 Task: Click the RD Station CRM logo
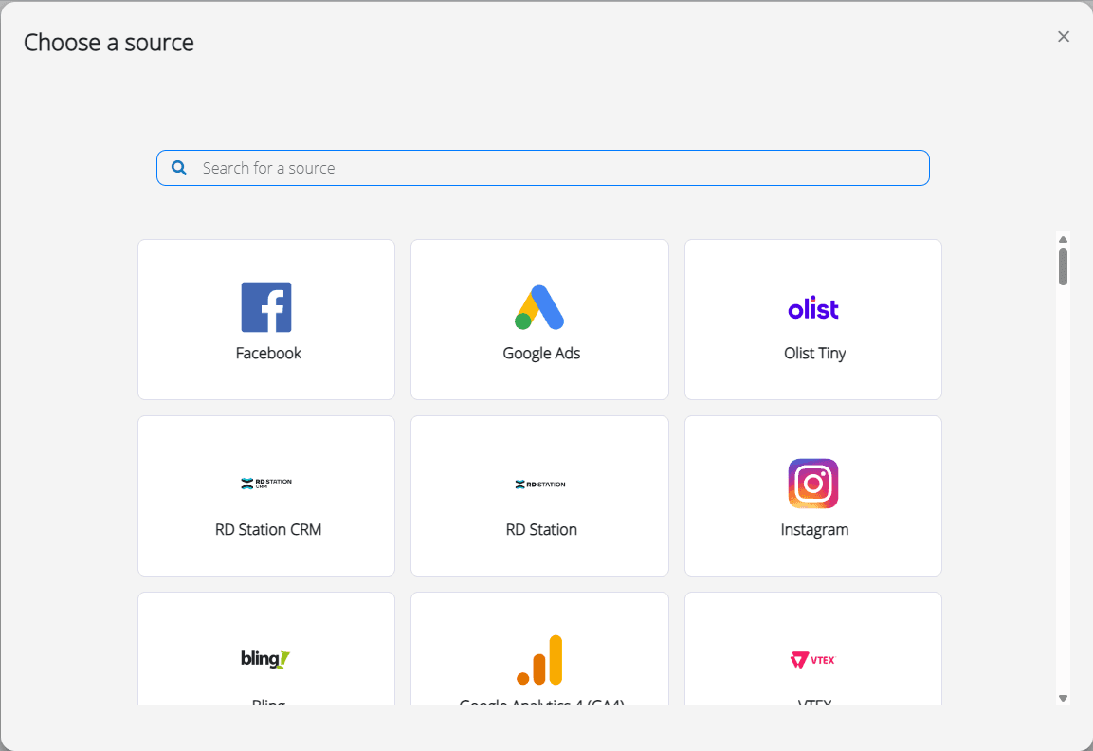[266, 484]
